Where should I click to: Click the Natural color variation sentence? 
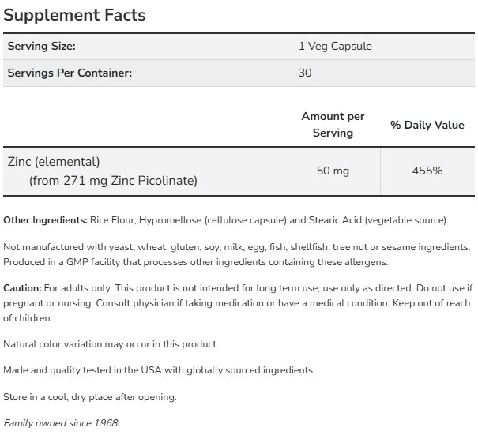111,344
